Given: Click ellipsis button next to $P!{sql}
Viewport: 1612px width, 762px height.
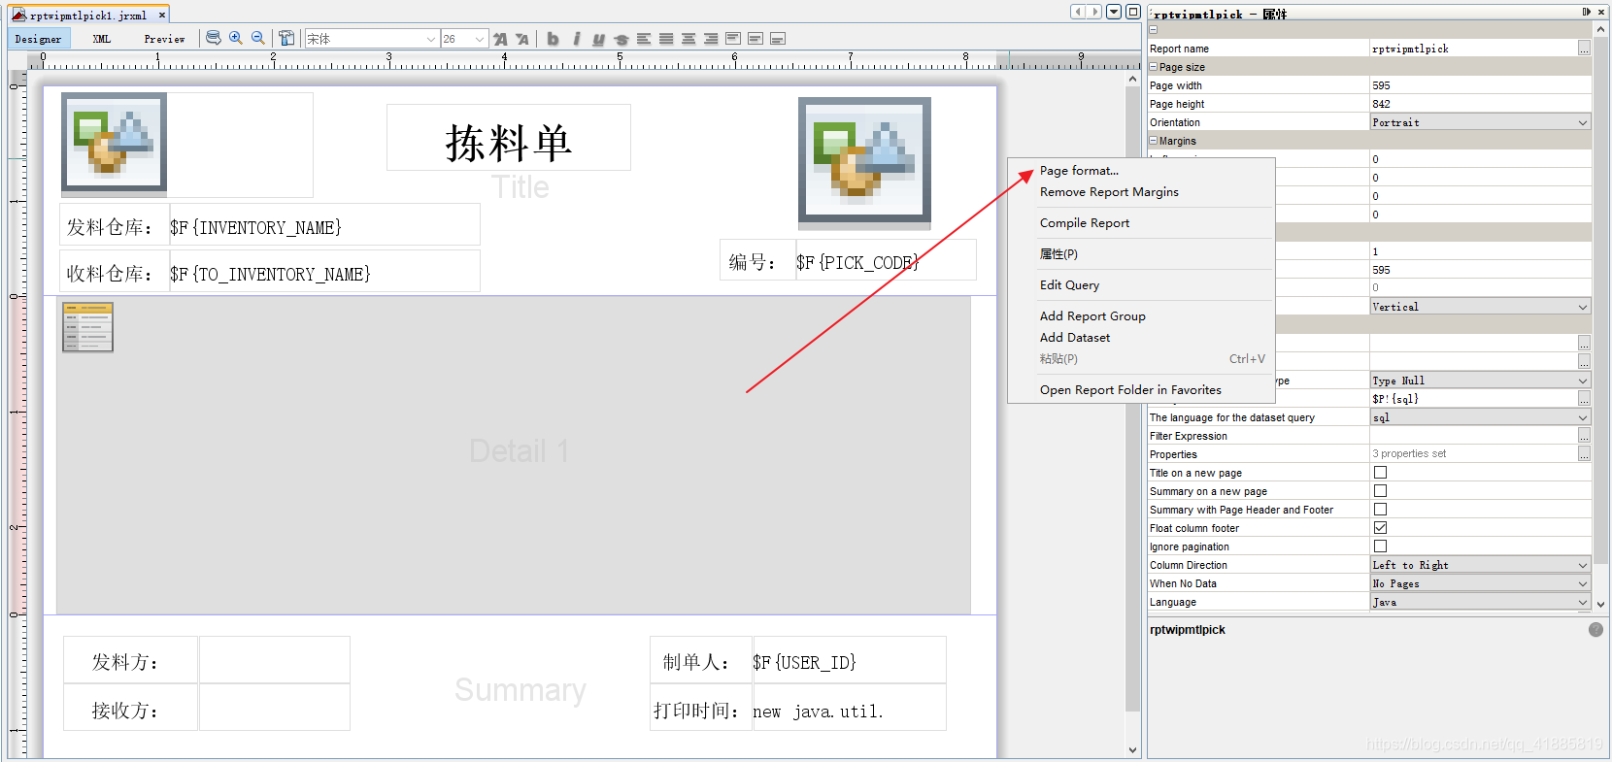Looking at the screenshot, I should [x=1584, y=399].
